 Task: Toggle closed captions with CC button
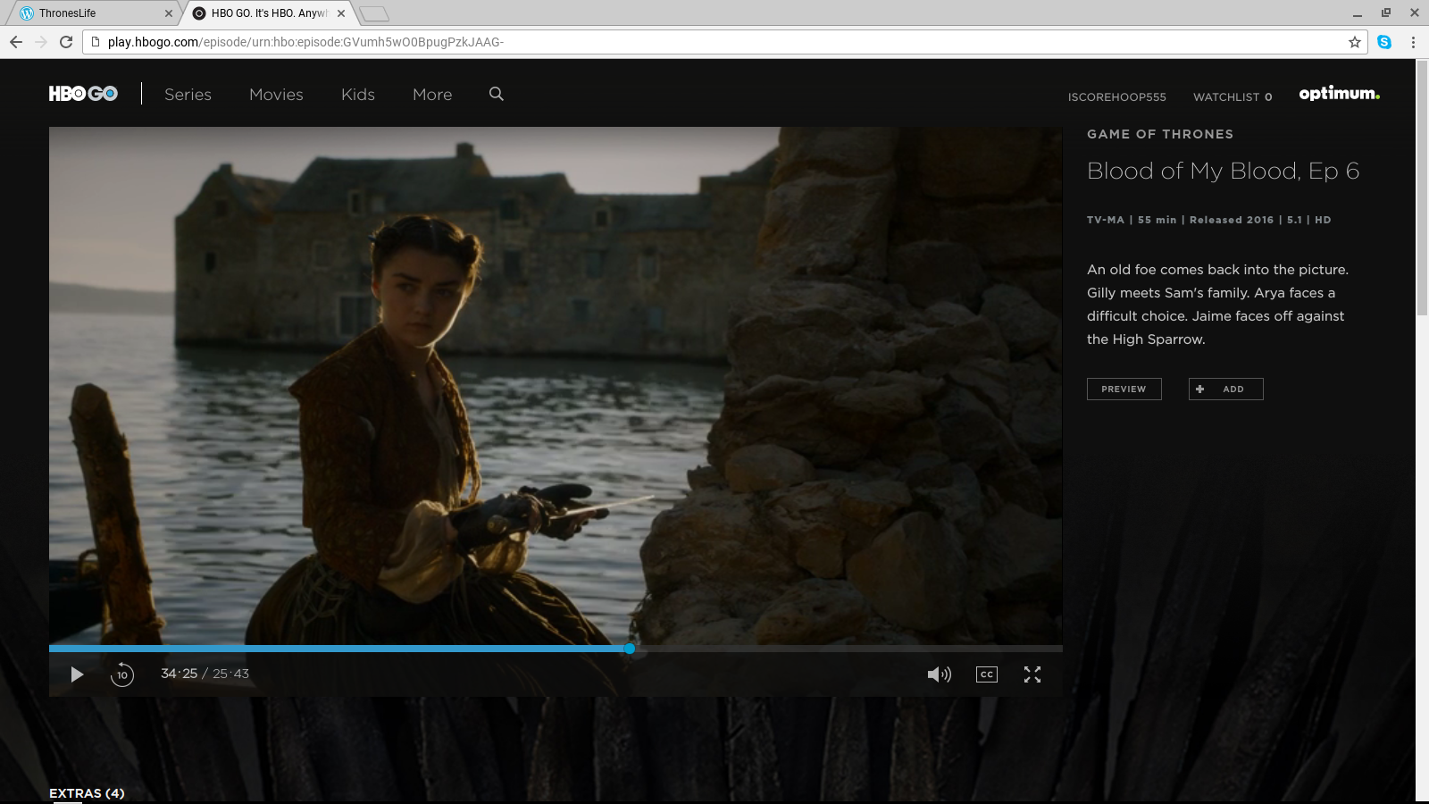[986, 674]
